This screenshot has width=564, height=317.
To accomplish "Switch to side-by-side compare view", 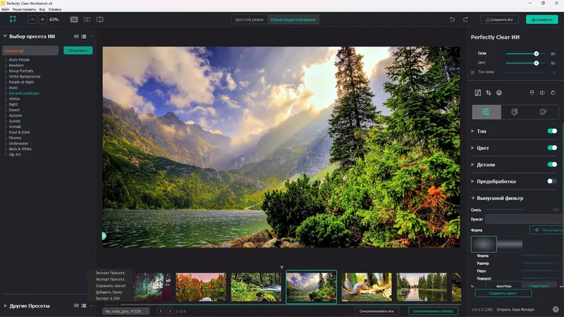I will click(87, 20).
